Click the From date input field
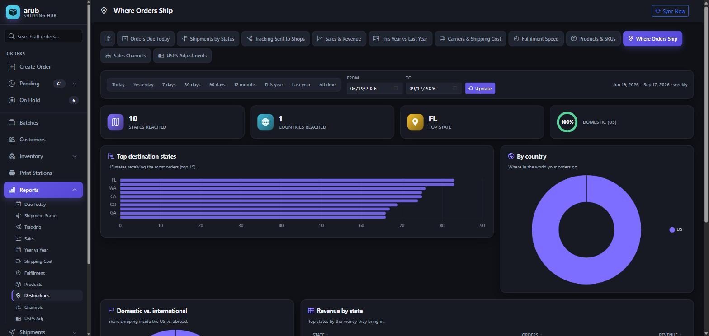The width and height of the screenshot is (709, 336). click(374, 89)
